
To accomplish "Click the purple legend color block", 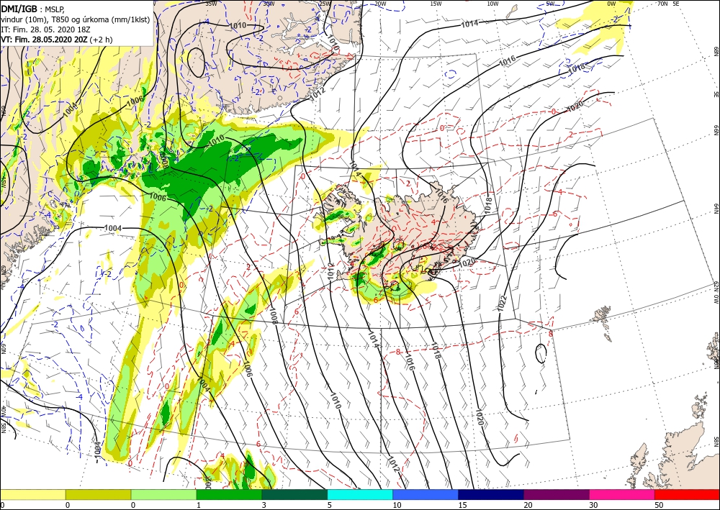I will click(556, 494).
